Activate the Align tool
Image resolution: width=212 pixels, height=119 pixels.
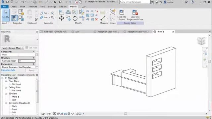pos(61,12)
